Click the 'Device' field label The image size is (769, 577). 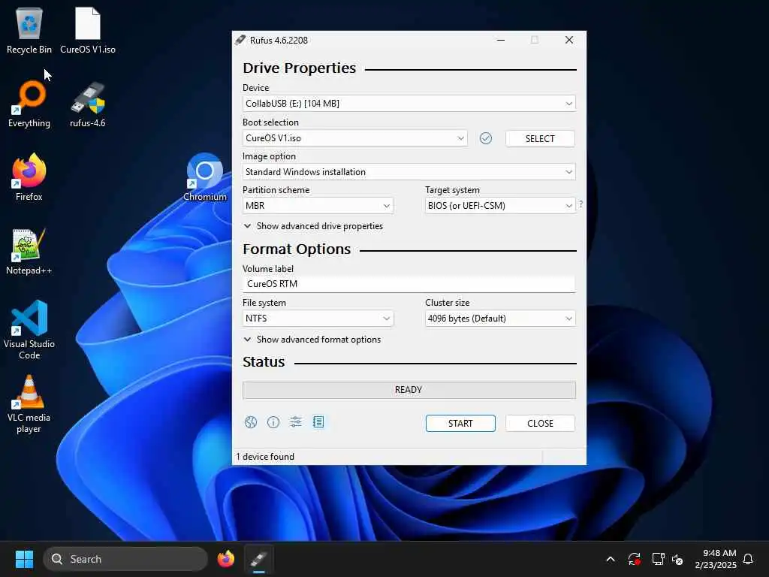(255, 88)
